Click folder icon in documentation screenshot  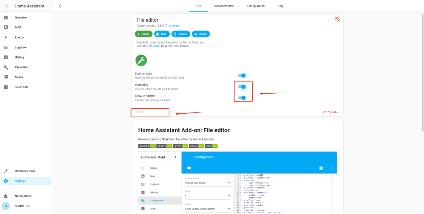point(189,168)
